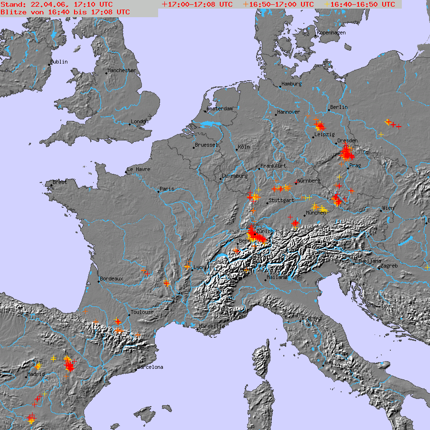Click the Rom city label
This screenshot has width=430, height=430.
click(329, 363)
